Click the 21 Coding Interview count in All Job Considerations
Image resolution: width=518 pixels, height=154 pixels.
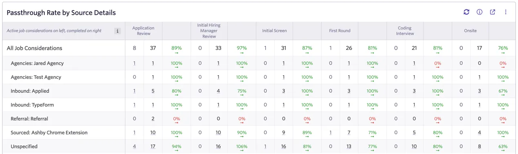(414, 48)
